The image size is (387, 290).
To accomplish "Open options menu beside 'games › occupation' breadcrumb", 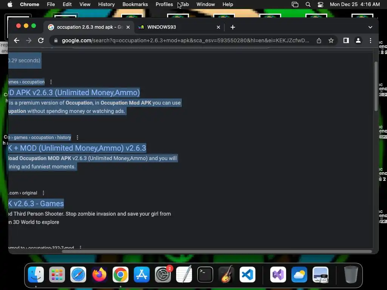I will [x=51, y=82].
